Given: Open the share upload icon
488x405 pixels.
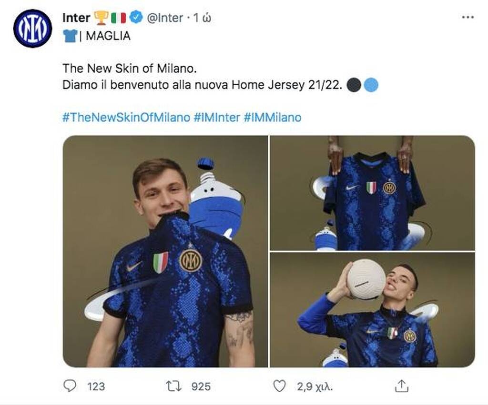Looking at the screenshot, I should click(402, 385).
